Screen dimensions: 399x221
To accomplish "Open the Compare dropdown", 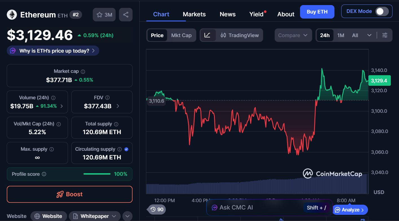I will (293, 35).
